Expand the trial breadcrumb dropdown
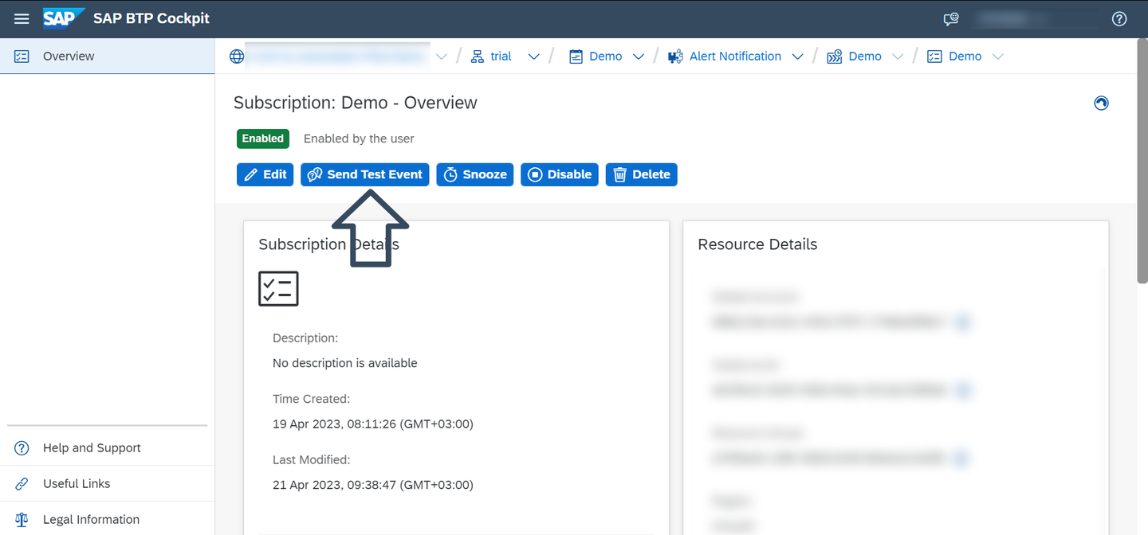The image size is (1148, 535). tap(534, 57)
